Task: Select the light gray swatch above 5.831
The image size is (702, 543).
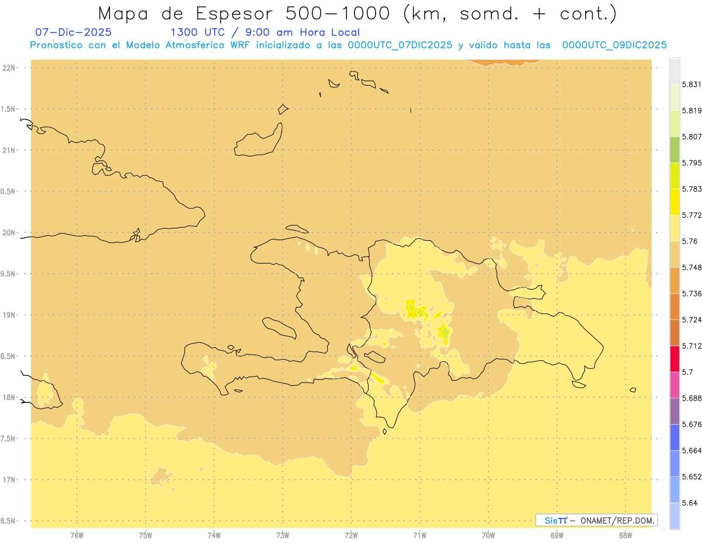Action: 675,71
